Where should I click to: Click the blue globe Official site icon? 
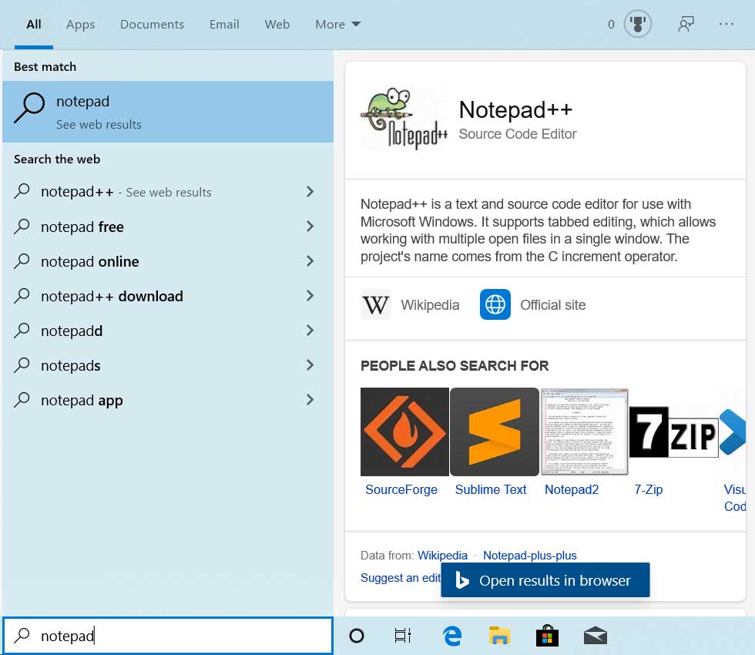[x=495, y=304]
